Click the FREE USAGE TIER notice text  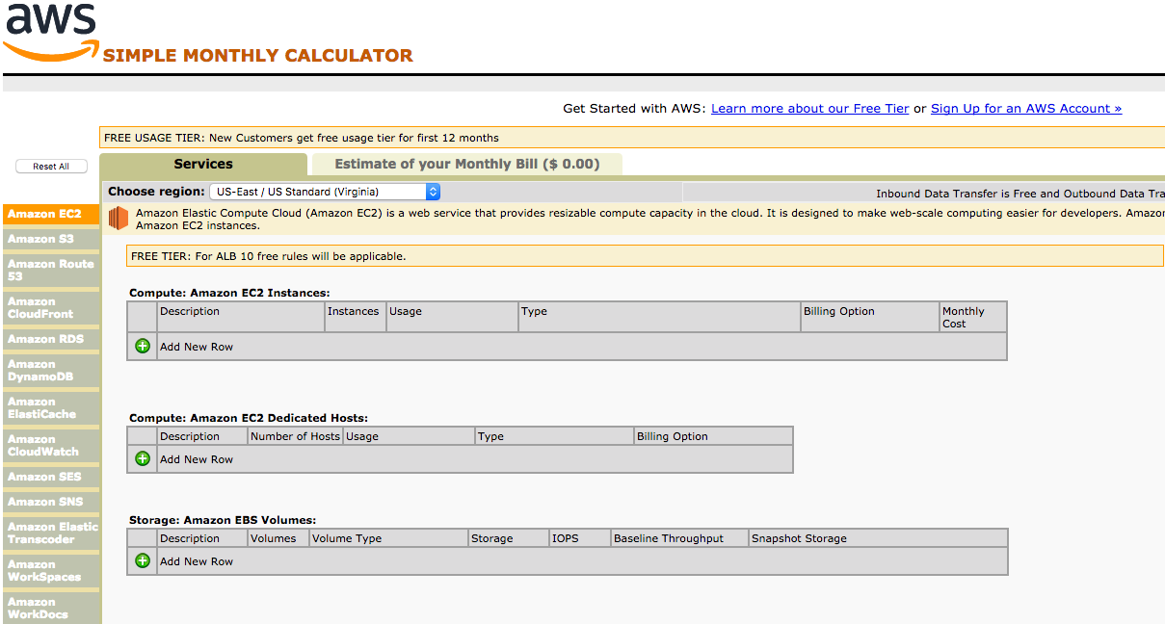coord(302,138)
